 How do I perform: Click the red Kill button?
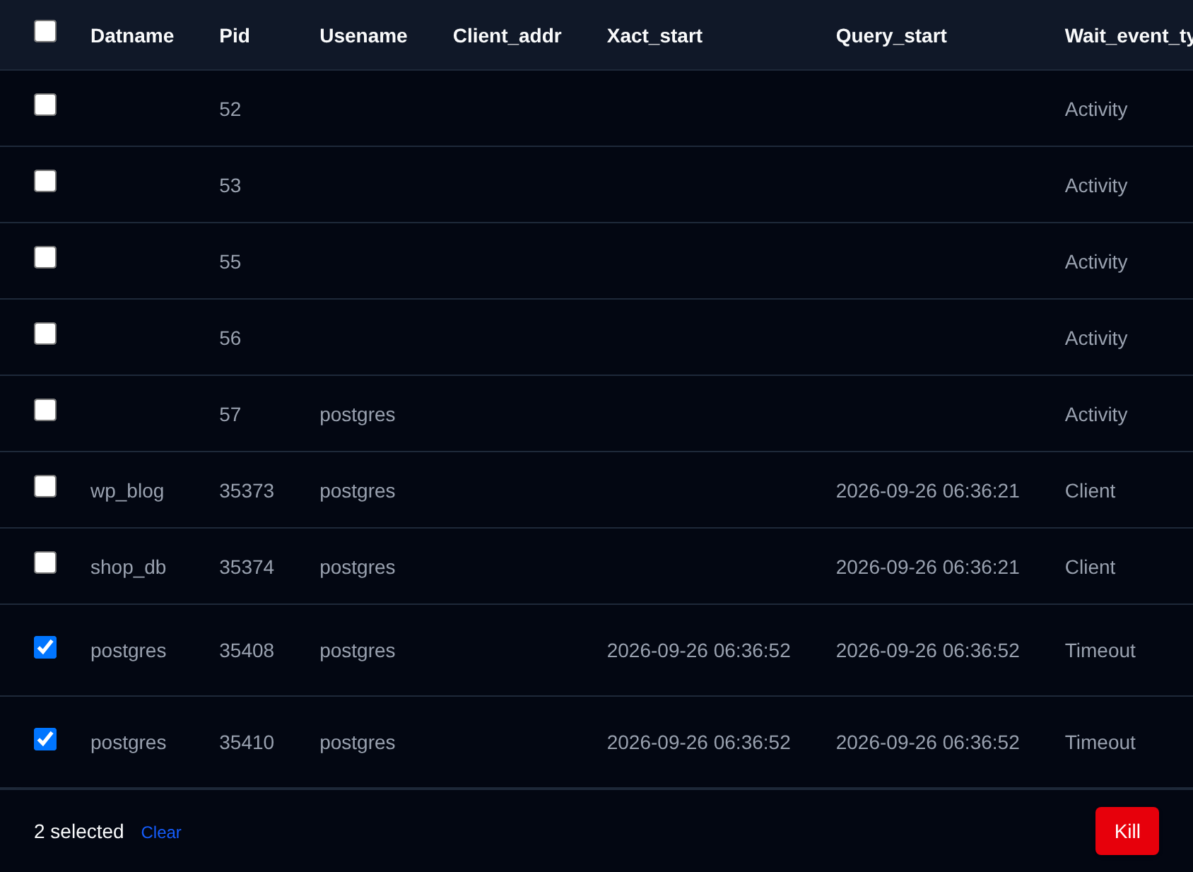[x=1127, y=831]
